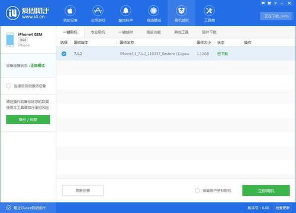The image size is (296, 213).
Task: Open the downloading 94% progress indicator
Action: [276, 16]
